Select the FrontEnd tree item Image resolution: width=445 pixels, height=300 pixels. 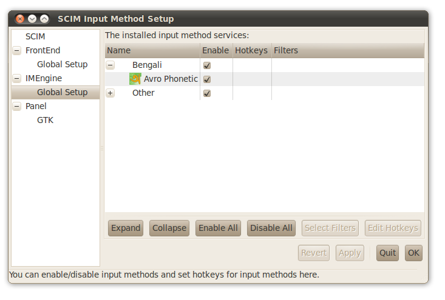click(x=43, y=50)
